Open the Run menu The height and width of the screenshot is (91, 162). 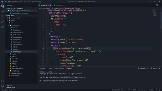(29, 2)
